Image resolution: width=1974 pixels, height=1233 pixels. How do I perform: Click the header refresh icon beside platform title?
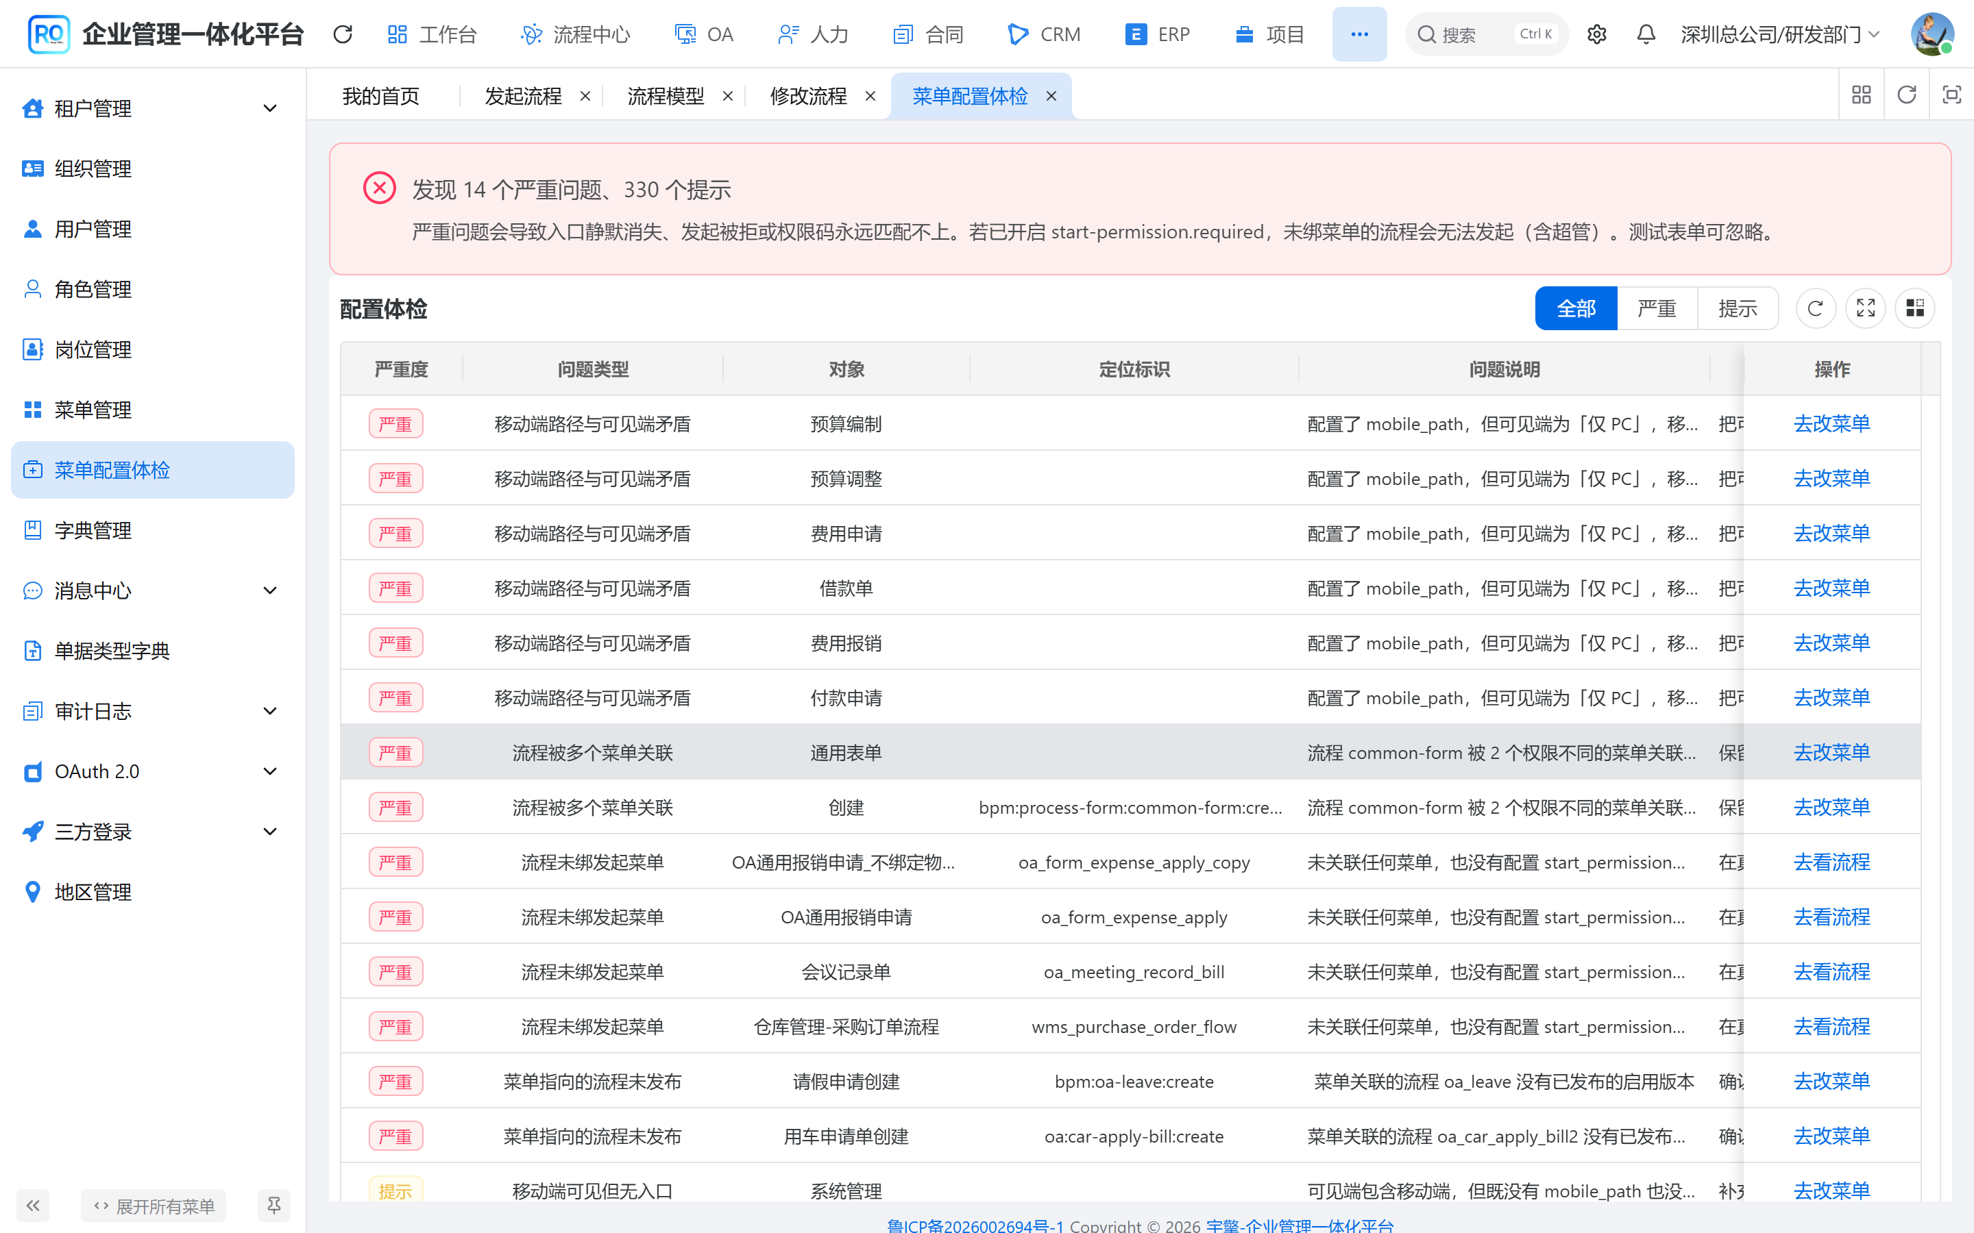tap(343, 34)
